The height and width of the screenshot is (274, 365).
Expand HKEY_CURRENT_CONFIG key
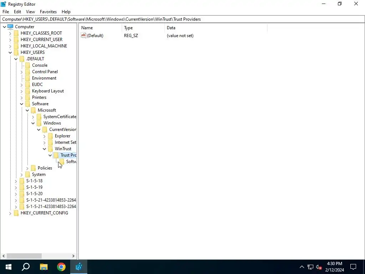point(10,213)
